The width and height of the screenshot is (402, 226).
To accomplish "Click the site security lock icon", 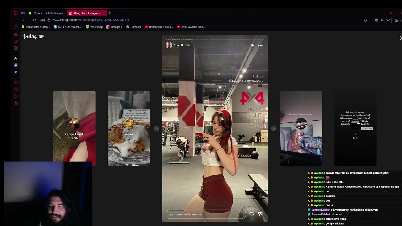I will 49,20.
